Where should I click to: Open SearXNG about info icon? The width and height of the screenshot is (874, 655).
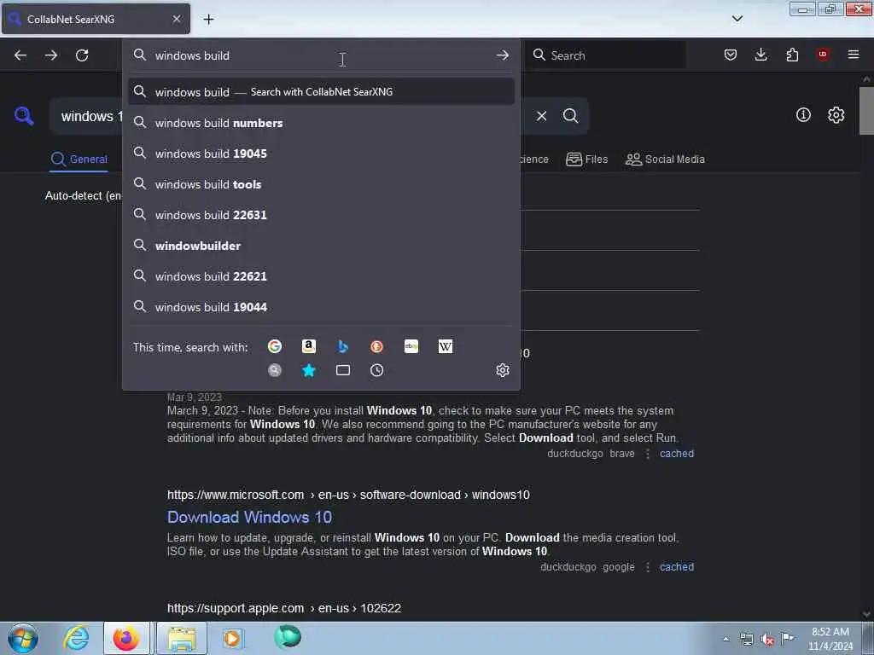(x=803, y=115)
